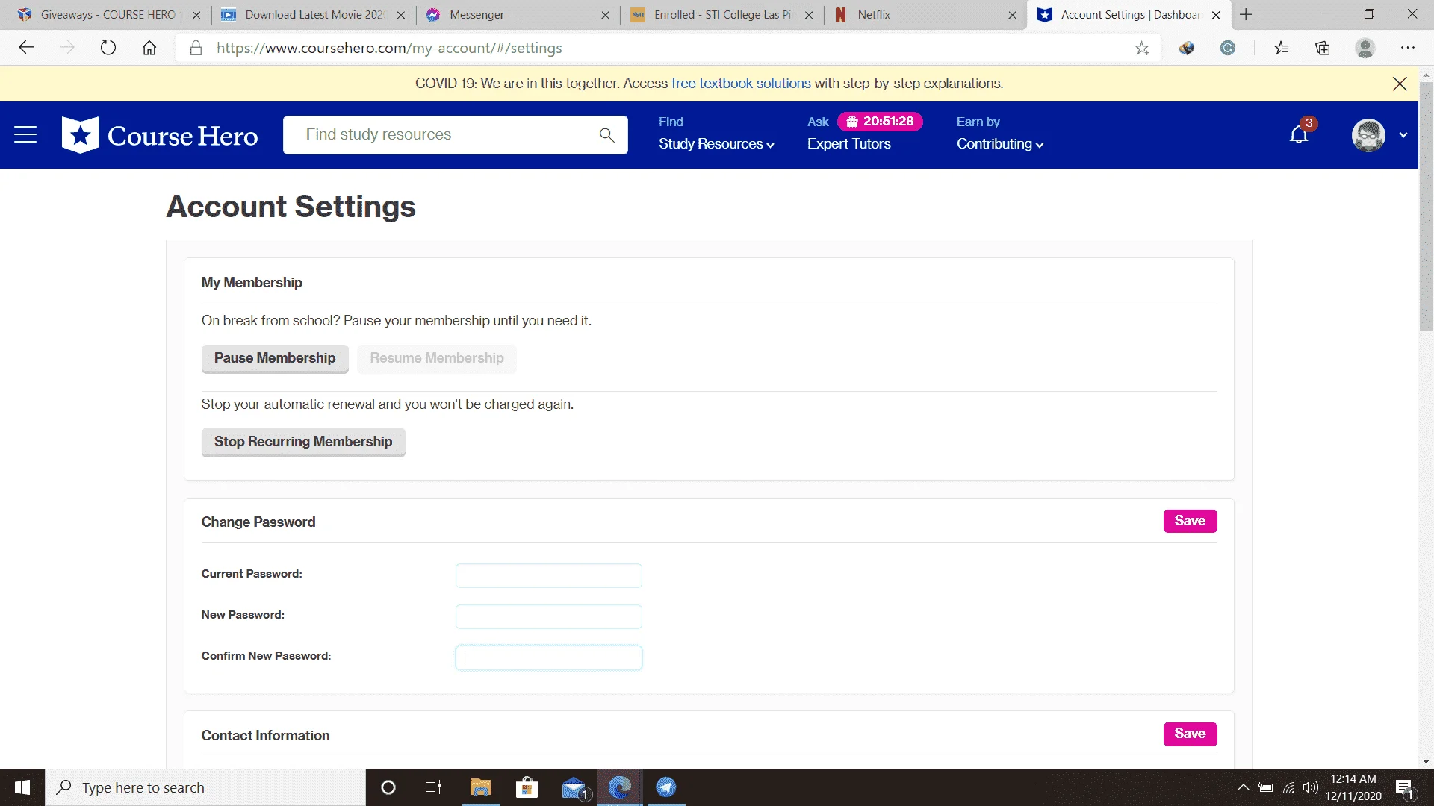
Task: Save the Contact Information section
Action: tap(1190, 734)
